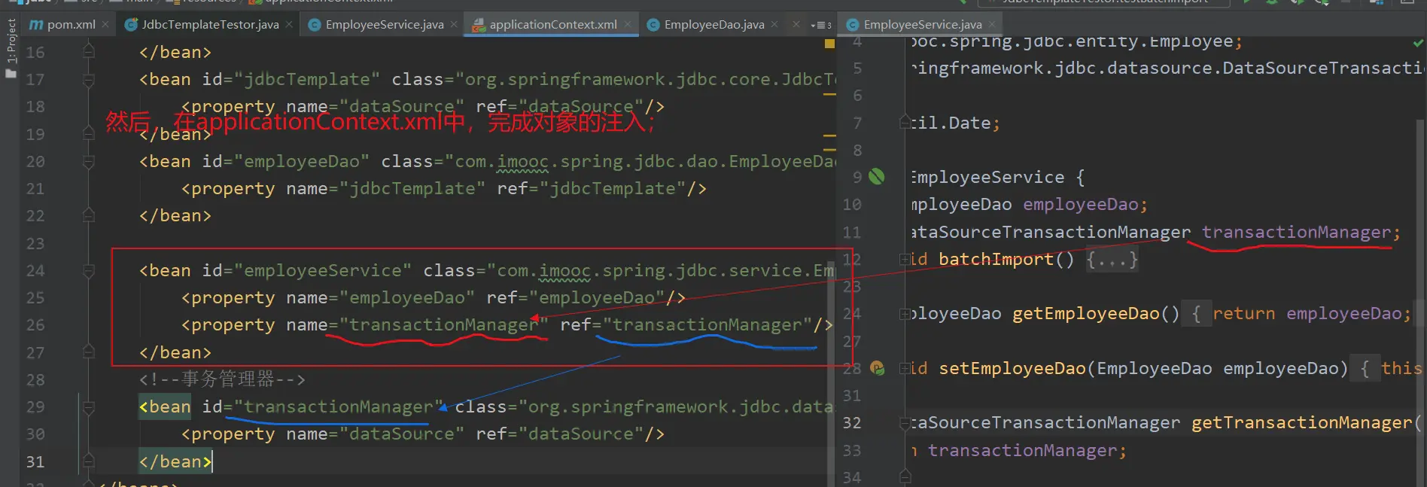
Task: Show hidden tabs list dropdown
Action: (820, 25)
